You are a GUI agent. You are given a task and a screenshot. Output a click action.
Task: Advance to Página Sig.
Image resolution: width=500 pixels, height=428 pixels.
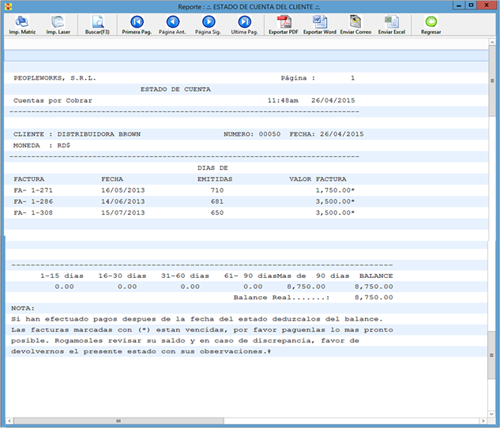pos(209,24)
